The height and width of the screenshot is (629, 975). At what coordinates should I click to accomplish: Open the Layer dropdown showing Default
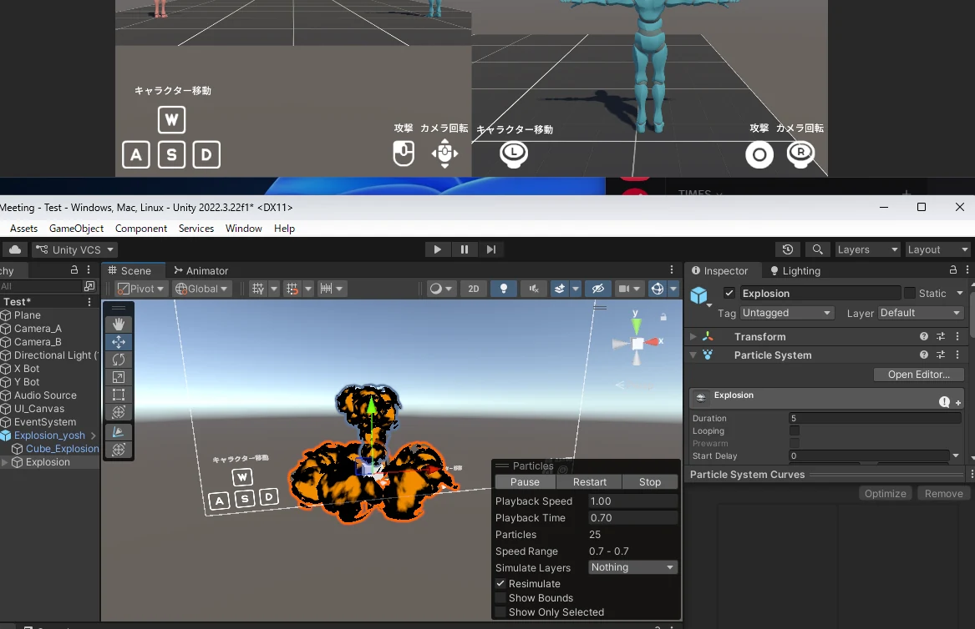[921, 313]
